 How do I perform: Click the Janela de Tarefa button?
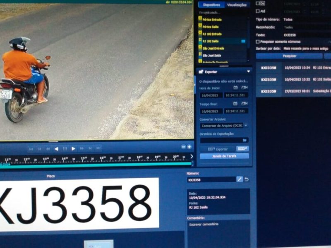pos(224,156)
